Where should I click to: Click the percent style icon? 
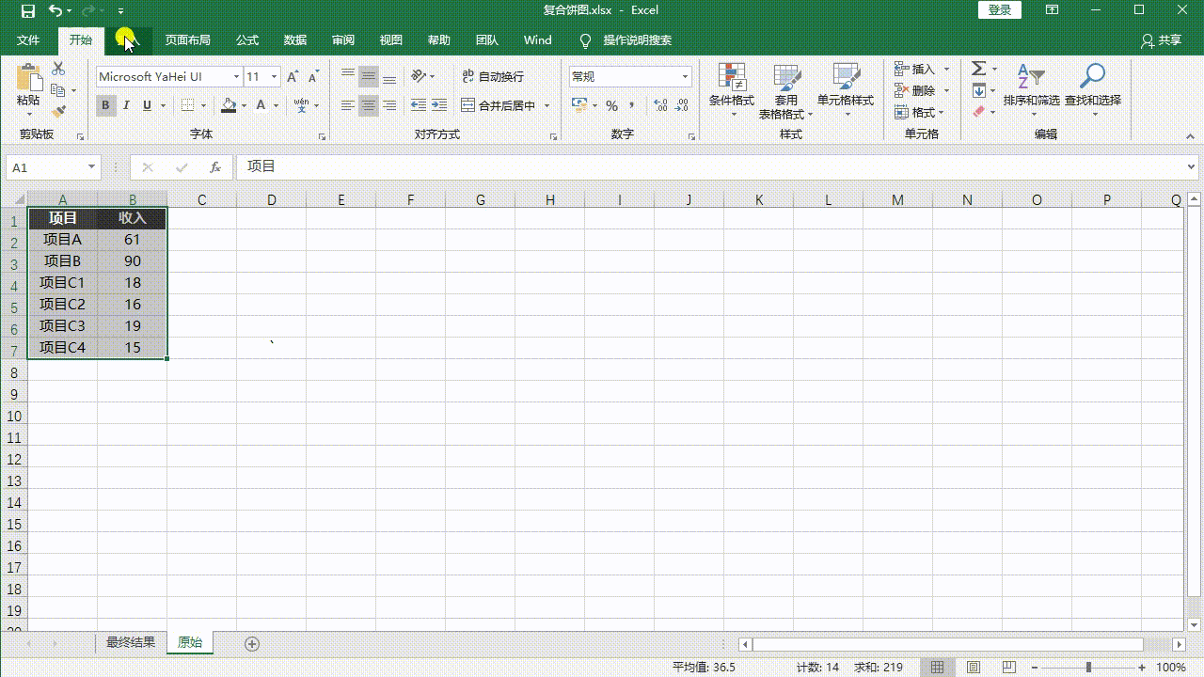[x=611, y=105]
